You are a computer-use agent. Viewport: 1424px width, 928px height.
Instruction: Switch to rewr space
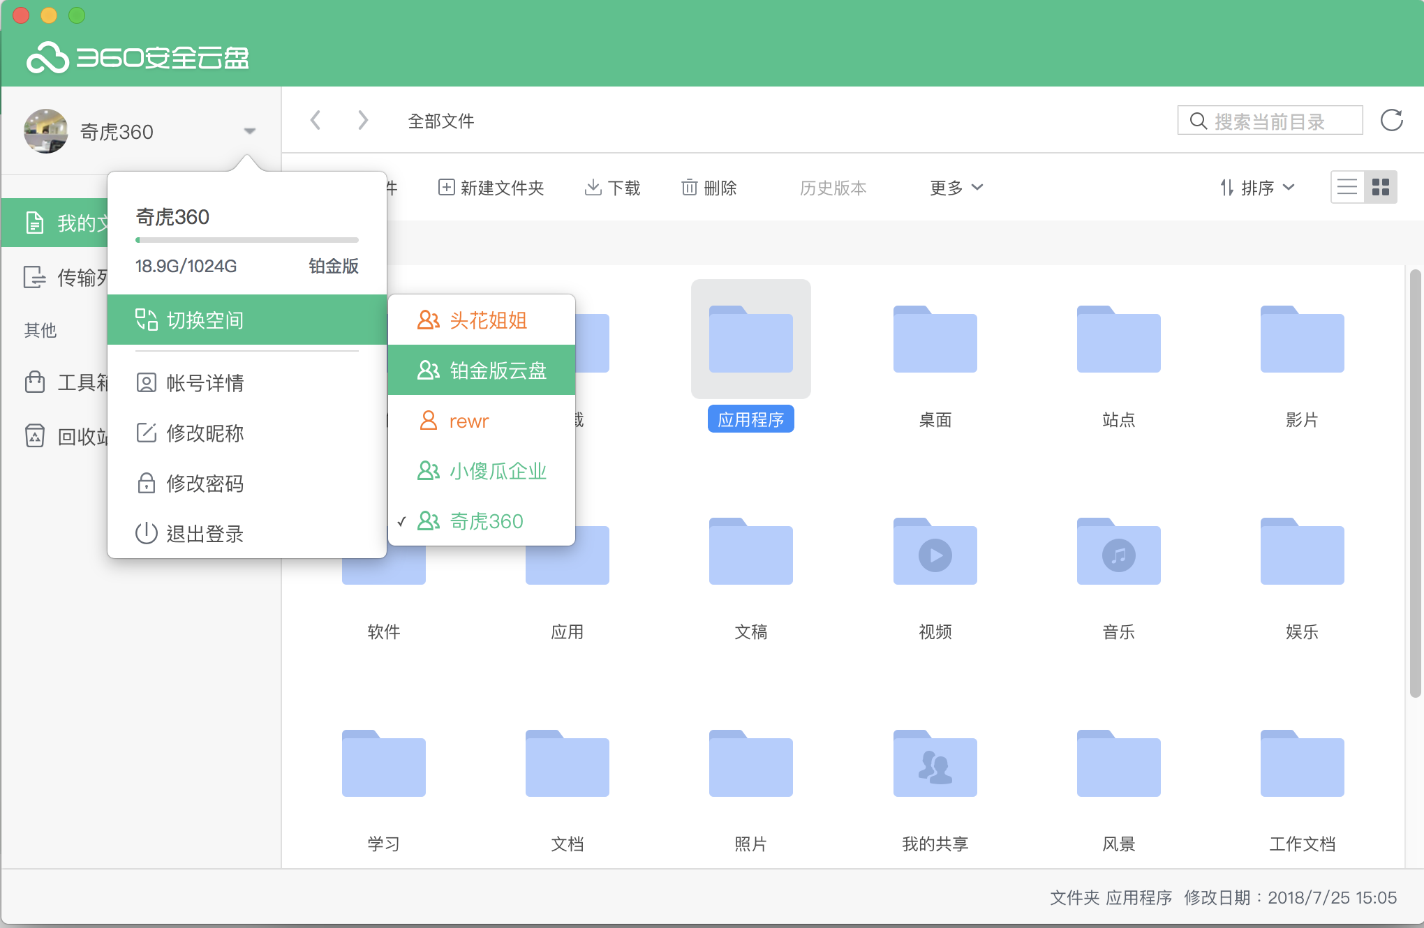click(x=482, y=421)
